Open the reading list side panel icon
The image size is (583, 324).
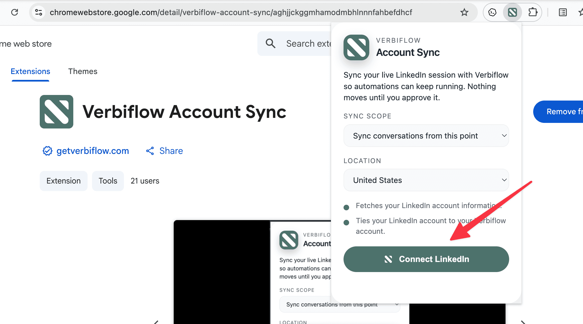(x=563, y=12)
